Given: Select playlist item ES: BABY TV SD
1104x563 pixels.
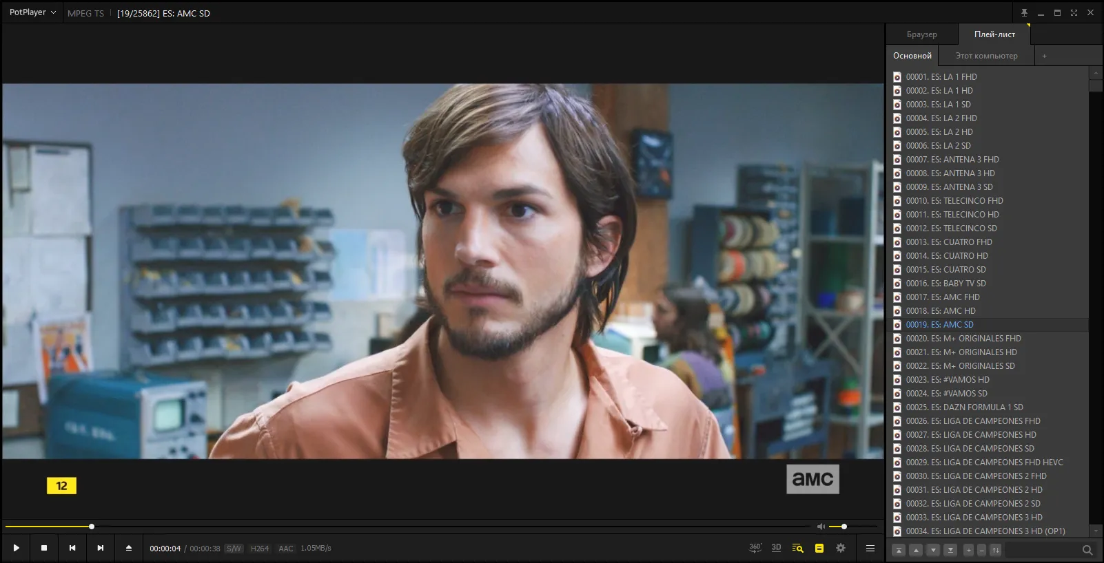Looking at the screenshot, I should (x=988, y=284).
